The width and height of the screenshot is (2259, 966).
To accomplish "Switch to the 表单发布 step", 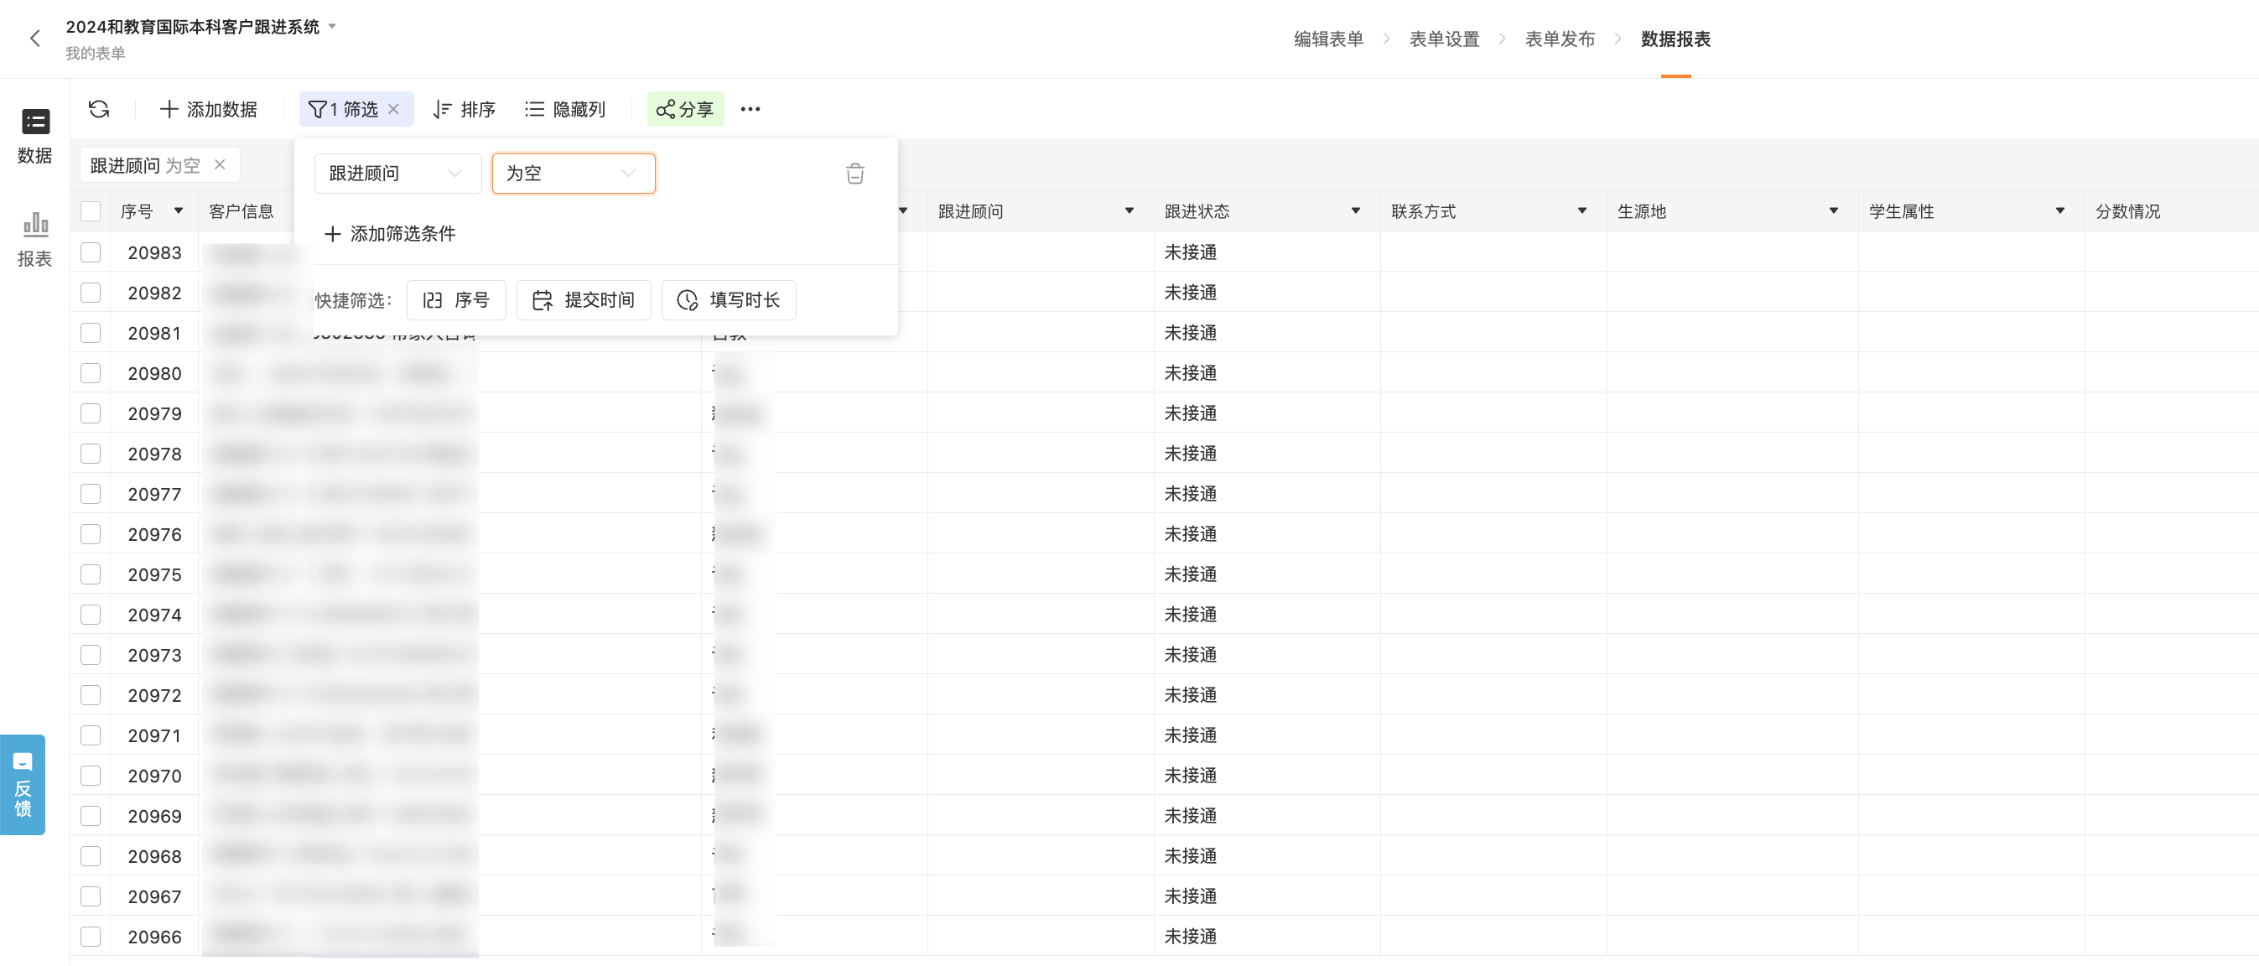I will [1560, 39].
